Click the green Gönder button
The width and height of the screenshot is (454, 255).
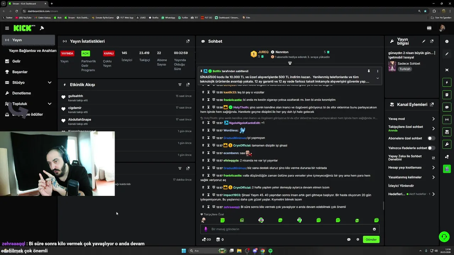tap(371, 239)
